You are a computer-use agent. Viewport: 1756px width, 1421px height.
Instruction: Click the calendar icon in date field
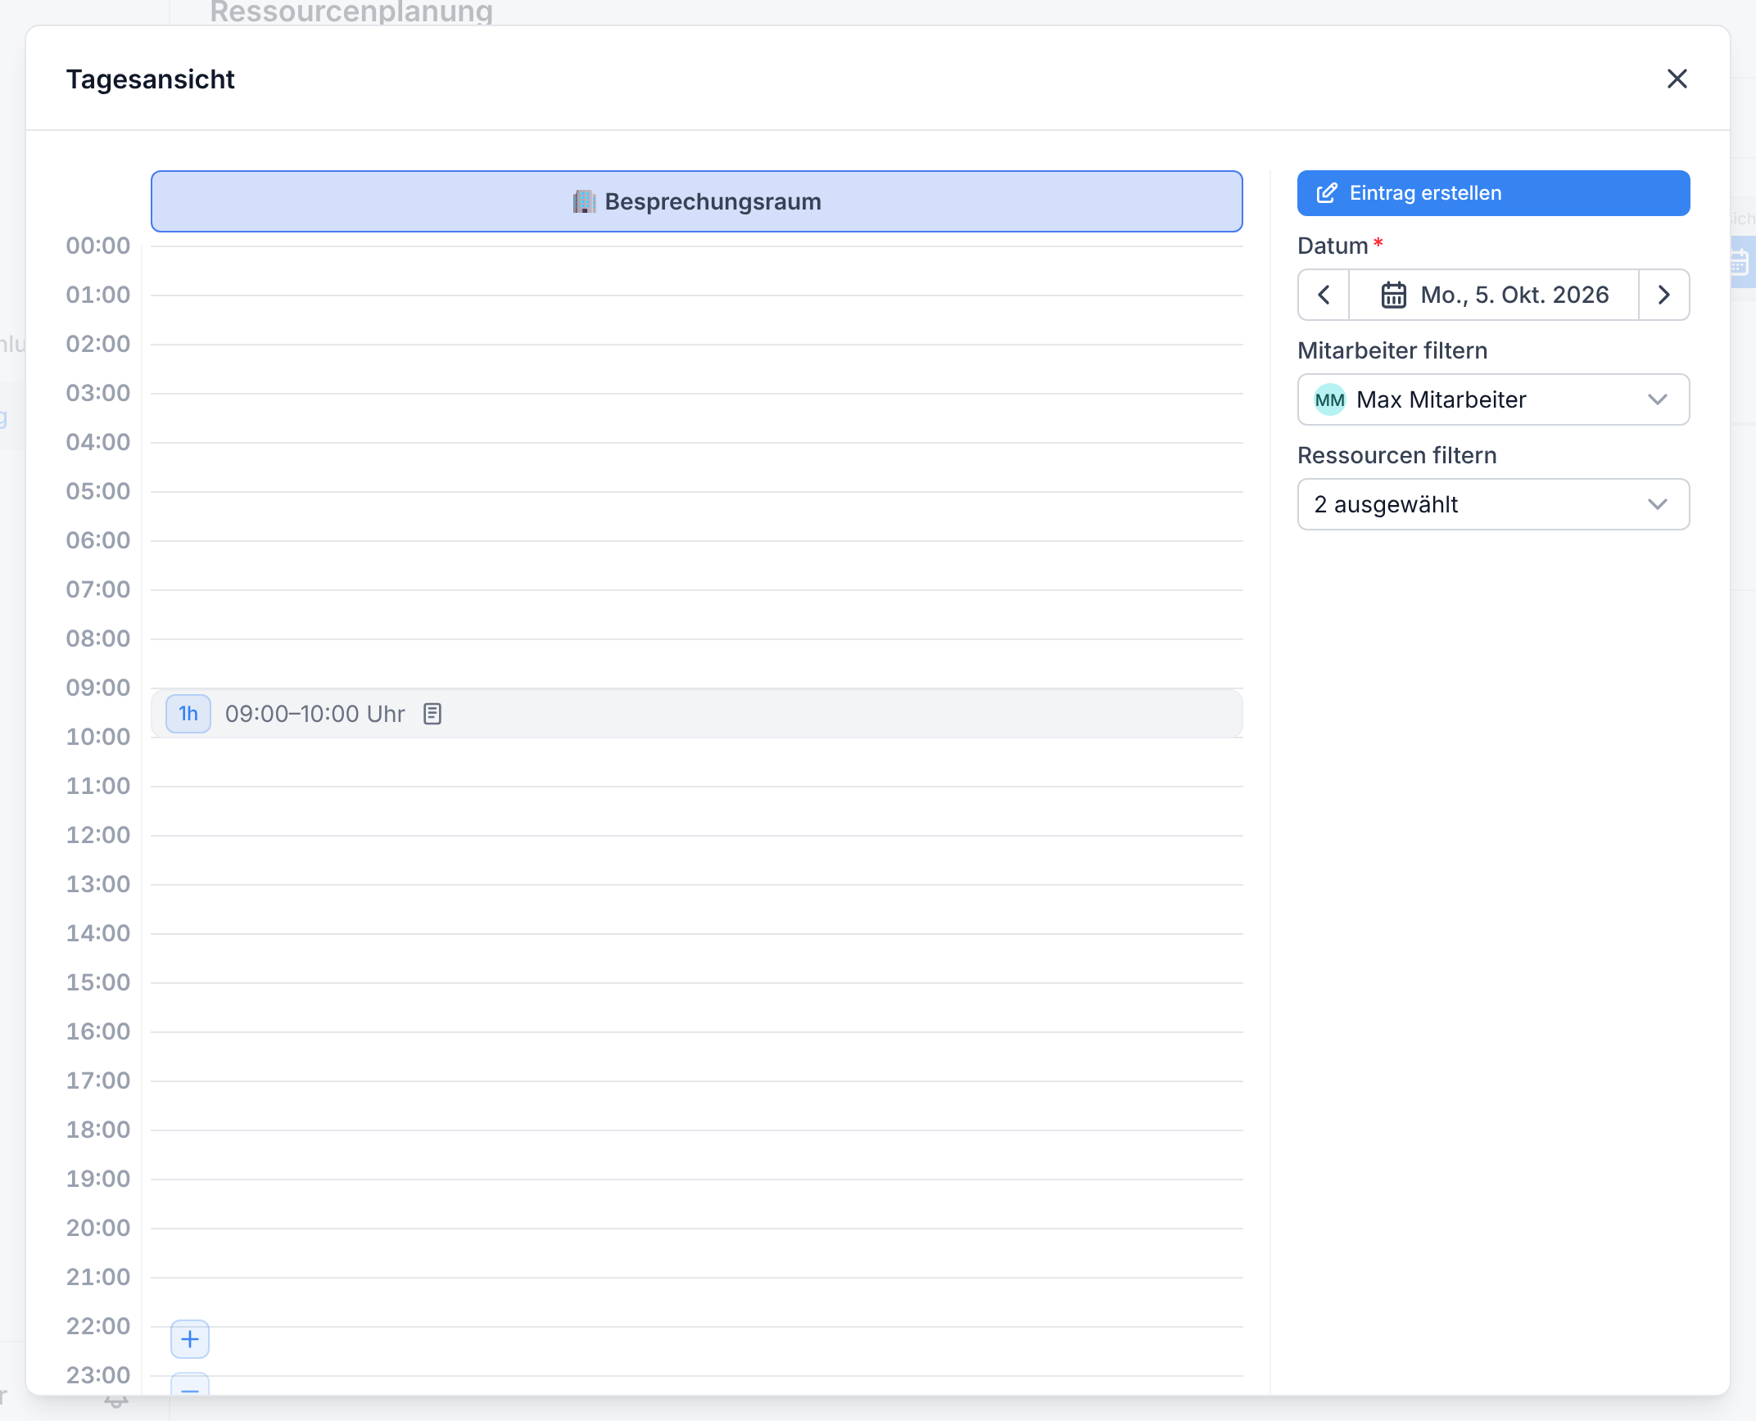(x=1393, y=295)
